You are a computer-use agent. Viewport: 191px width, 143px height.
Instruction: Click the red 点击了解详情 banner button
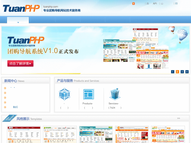click(20, 63)
